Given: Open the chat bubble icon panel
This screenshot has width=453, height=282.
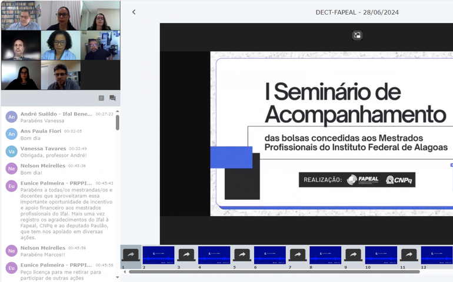Looking at the screenshot, I should 112,98.
